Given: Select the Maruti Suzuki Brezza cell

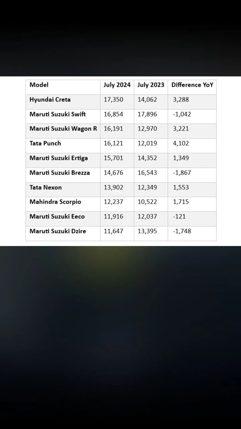Looking at the screenshot, I should point(60,173).
